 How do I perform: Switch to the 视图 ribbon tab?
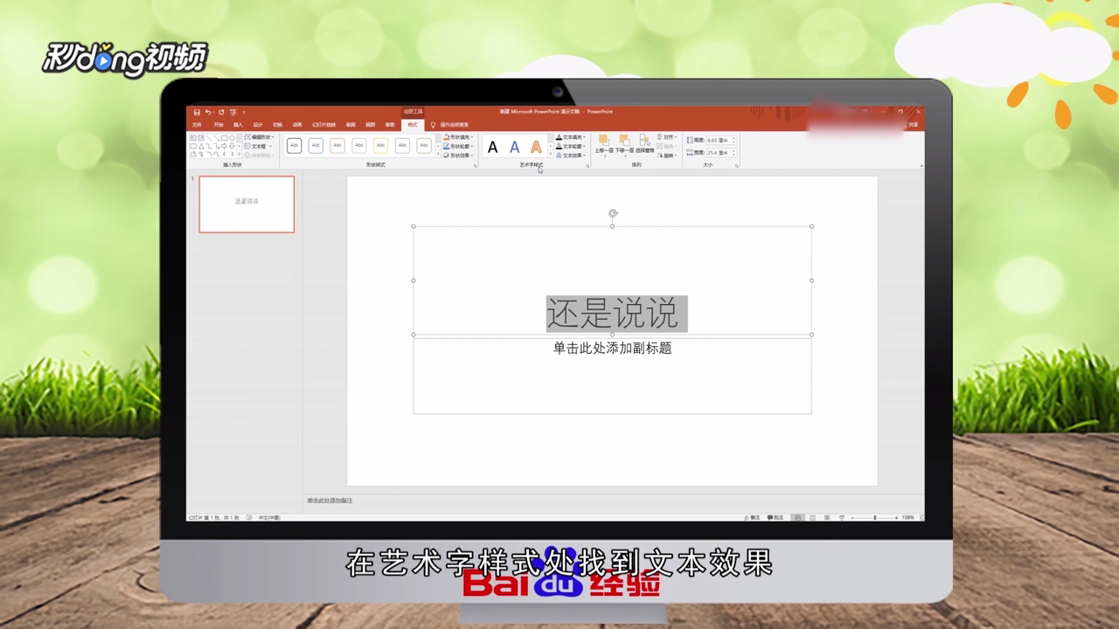point(370,125)
